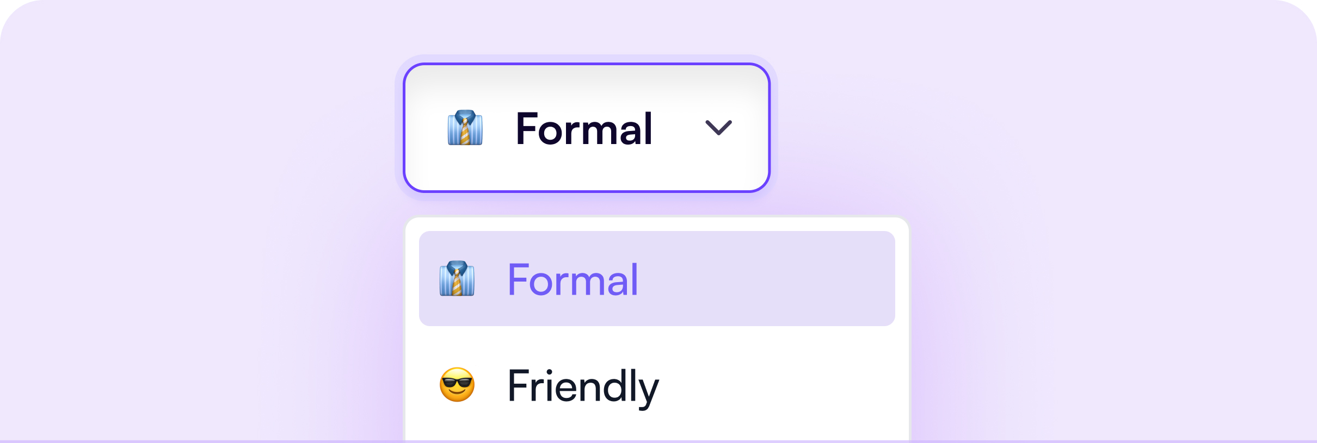Select the highlighted Formal option in the list

pos(656,278)
